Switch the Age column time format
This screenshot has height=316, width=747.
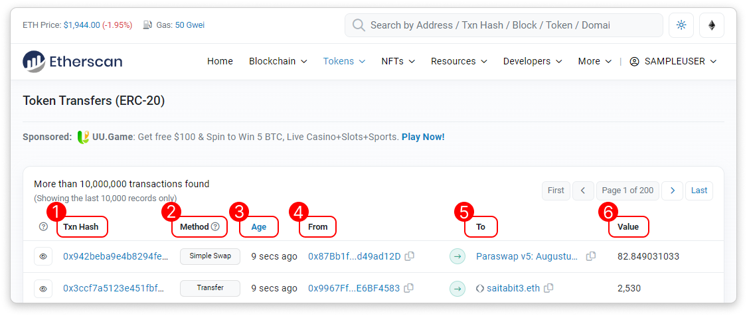point(258,226)
